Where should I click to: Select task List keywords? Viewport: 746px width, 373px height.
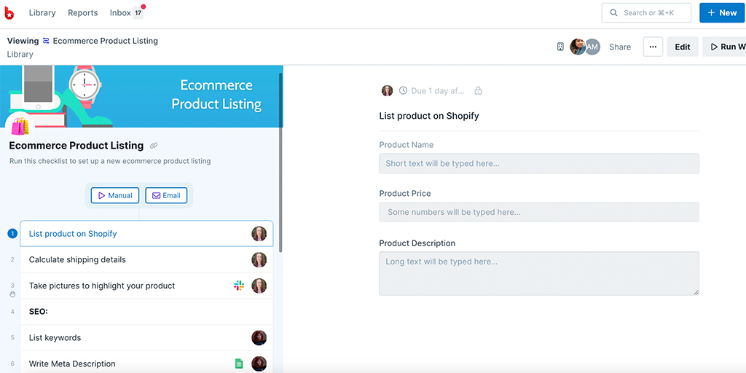click(146, 338)
